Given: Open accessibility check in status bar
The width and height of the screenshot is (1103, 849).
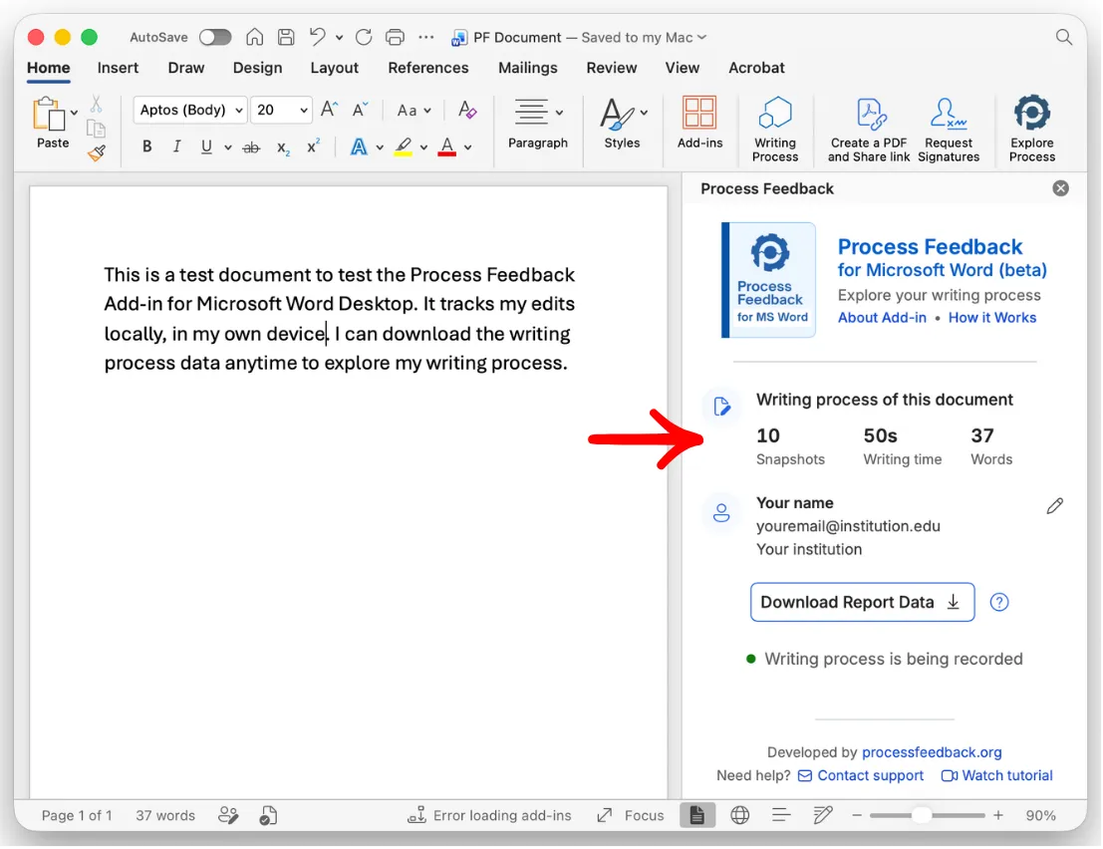Looking at the screenshot, I should (x=268, y=815).
